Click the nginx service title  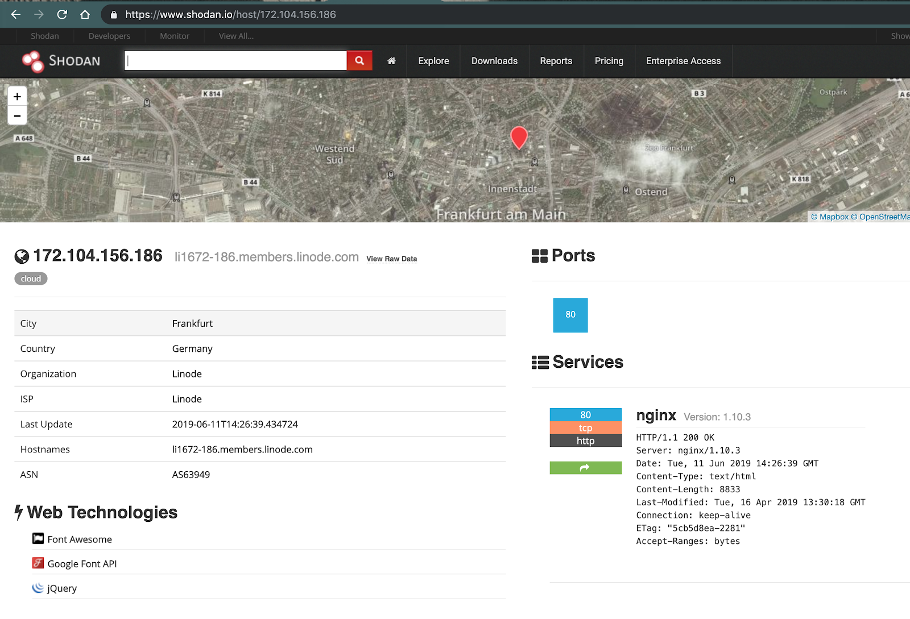(x=656, y=416)
